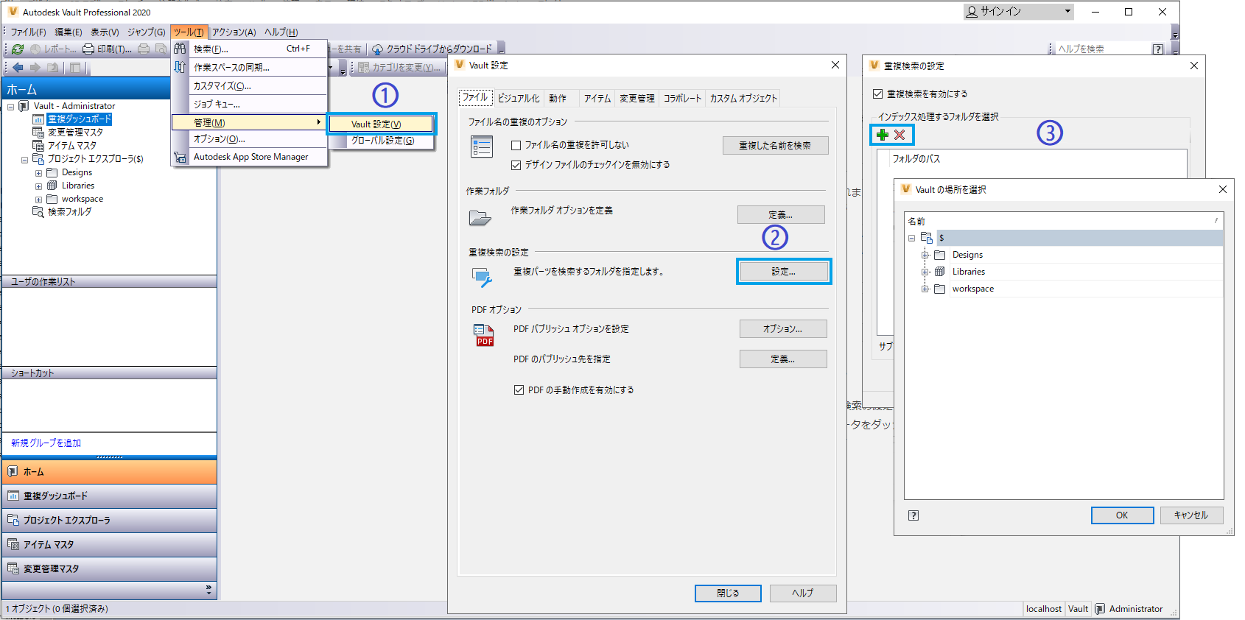Click the Libraries icon in the main tree
The height and width of the screenshot is (620, 1245).
tap(52, 186)
